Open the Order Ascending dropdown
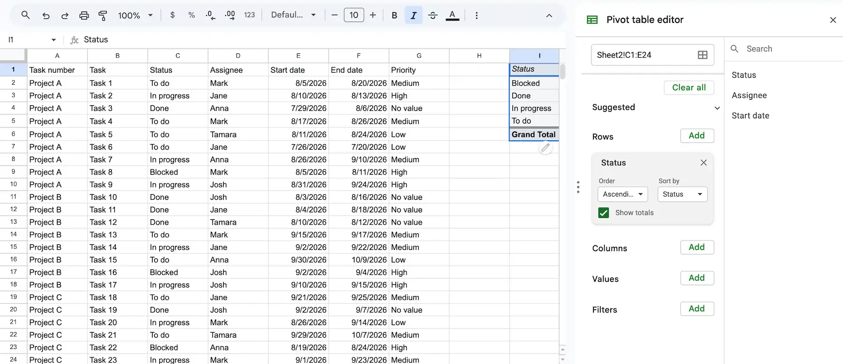Image resolution: width=843 pixels, height=364 pixels. pyautogui.click(x=623, y=194)
